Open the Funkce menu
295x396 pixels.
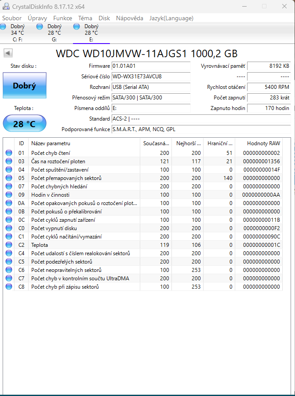click(x=62, y=18)
